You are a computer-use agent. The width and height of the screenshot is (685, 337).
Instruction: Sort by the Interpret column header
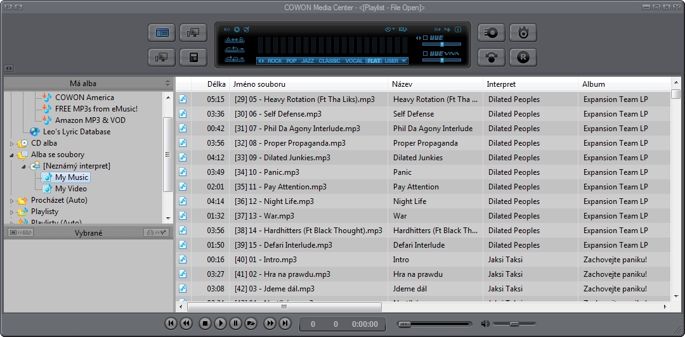pos(531,84)
